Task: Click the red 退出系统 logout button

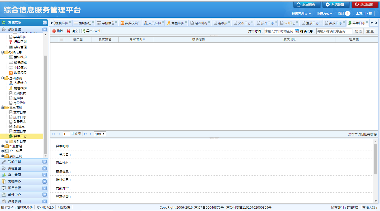Action: tap(365, 4)
